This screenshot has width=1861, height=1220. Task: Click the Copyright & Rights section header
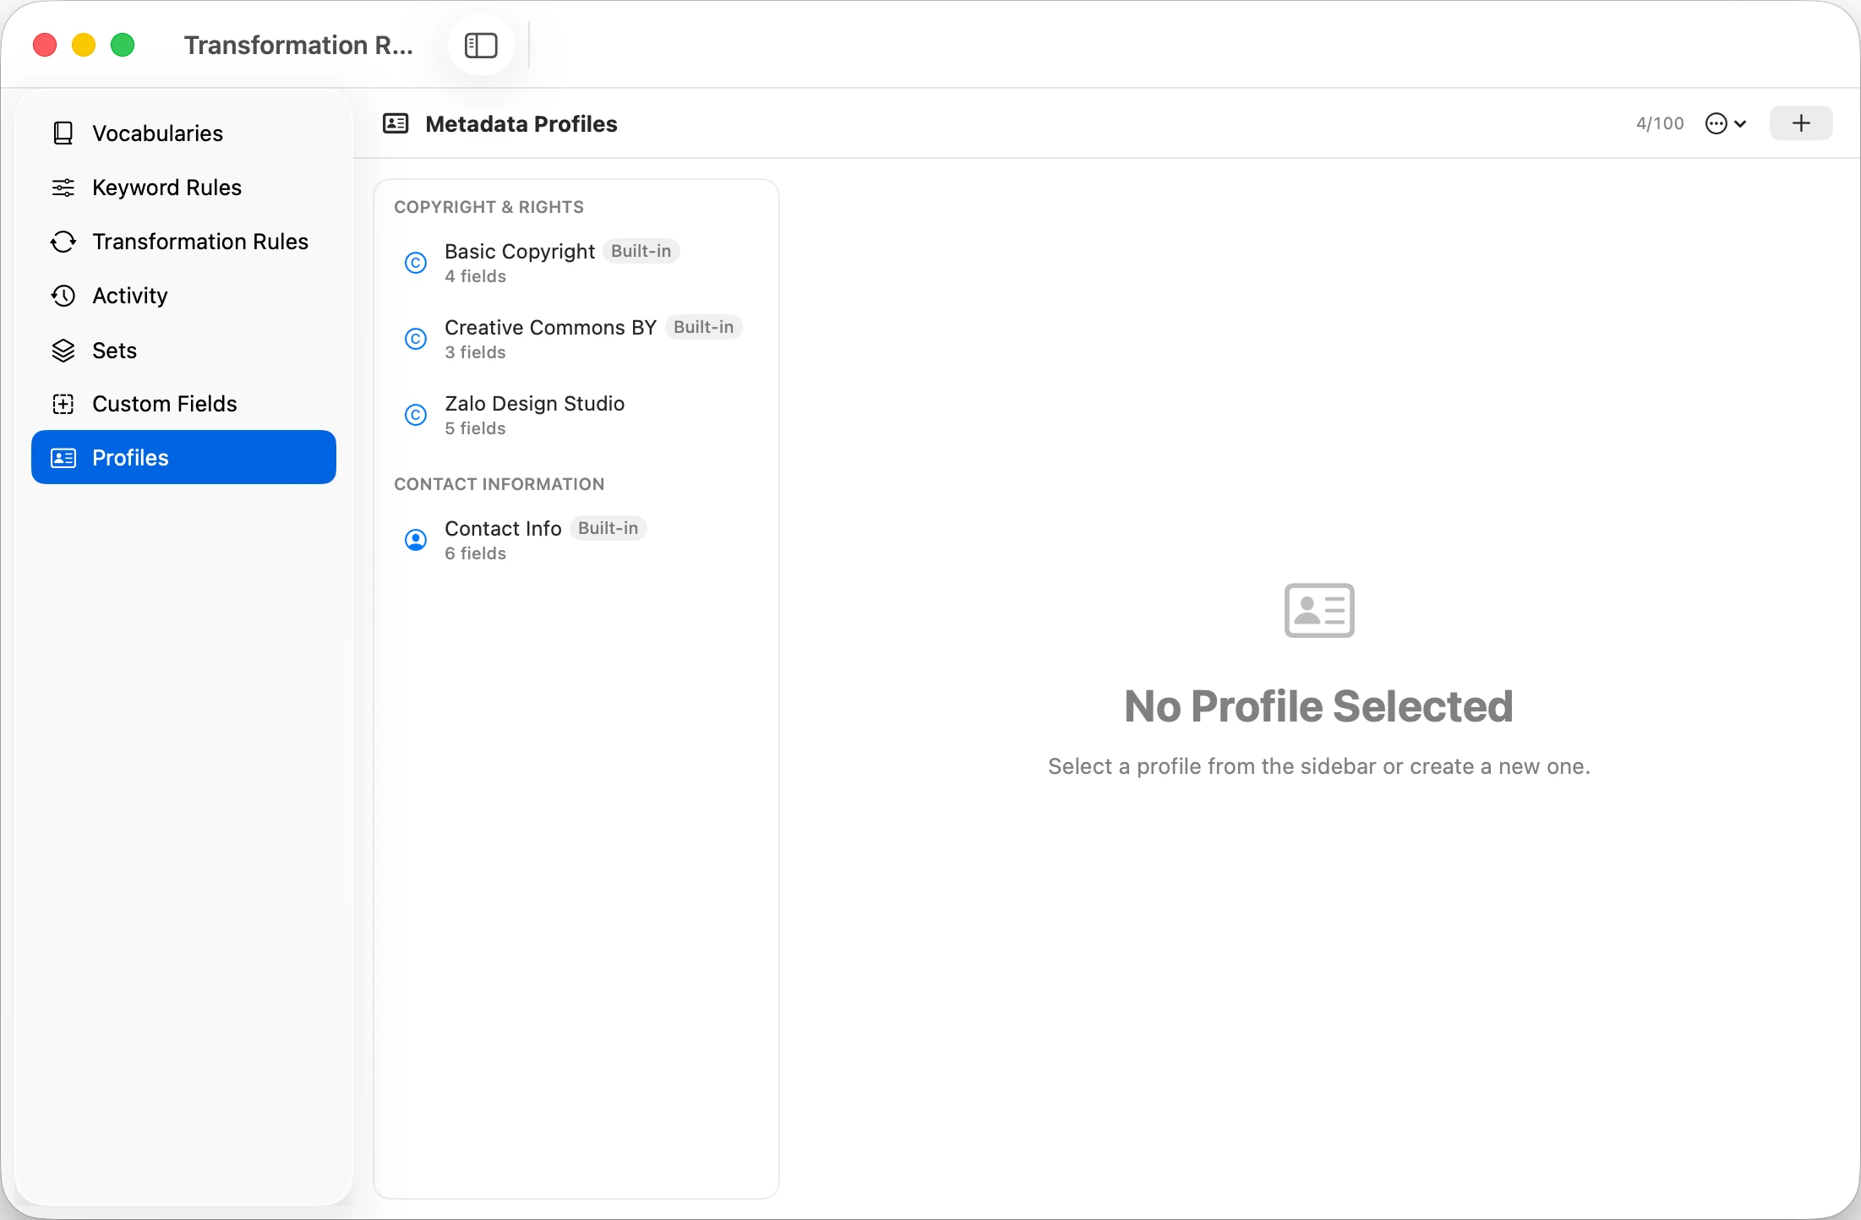click(488, 207)
